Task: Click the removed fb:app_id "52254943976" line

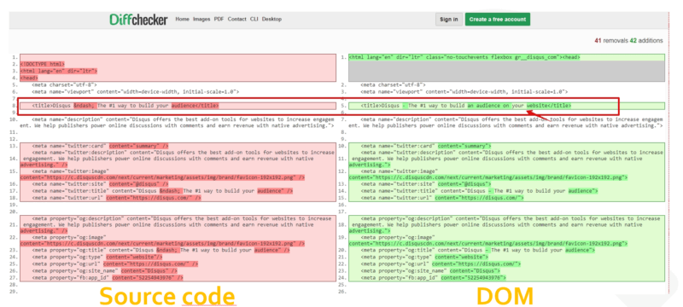Action: coord(108,278)
